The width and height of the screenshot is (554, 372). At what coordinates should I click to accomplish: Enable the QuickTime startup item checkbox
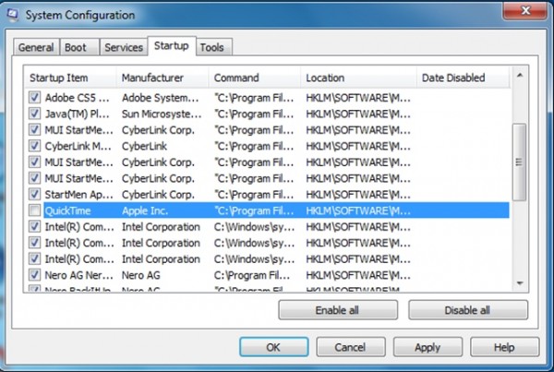coord(35,210)
